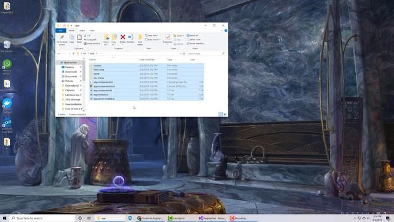Select Quick access in navigation pane
This screenshot has width=394, height=222.
(70, 62)
